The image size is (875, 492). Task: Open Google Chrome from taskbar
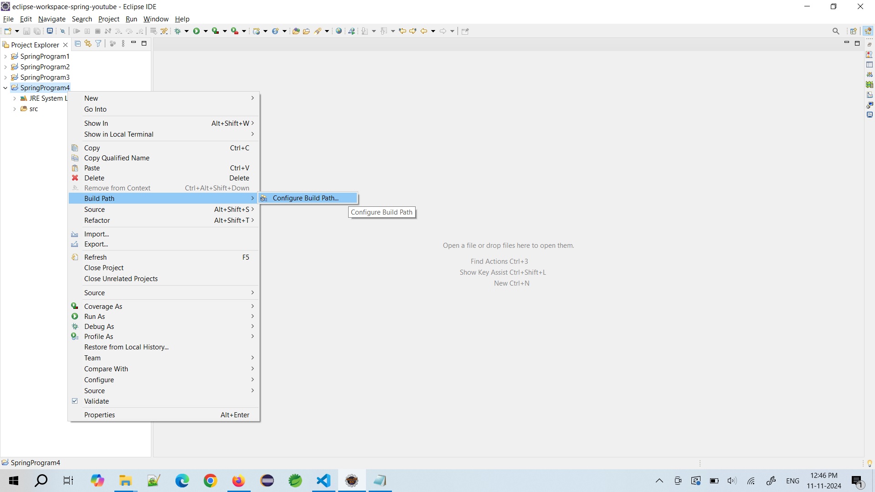click(x=210, y=481)
